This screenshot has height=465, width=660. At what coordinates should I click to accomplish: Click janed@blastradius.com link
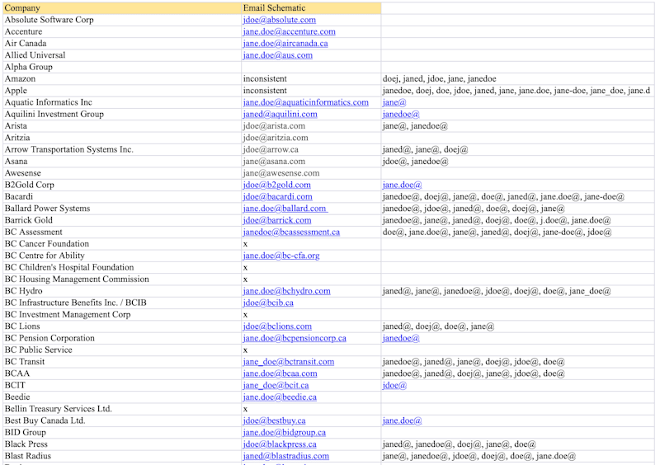point(285,456)
